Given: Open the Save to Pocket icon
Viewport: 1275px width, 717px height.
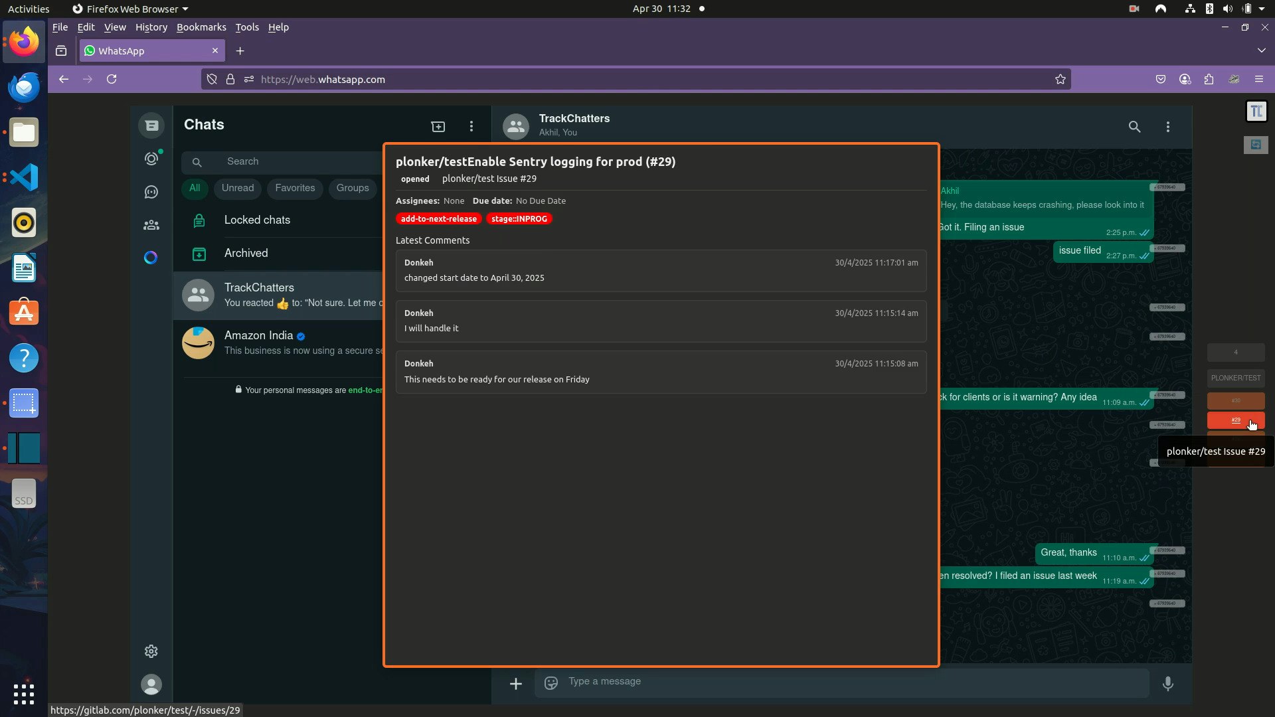Looking at the screenshot, I should click(x=1161, y=79).
